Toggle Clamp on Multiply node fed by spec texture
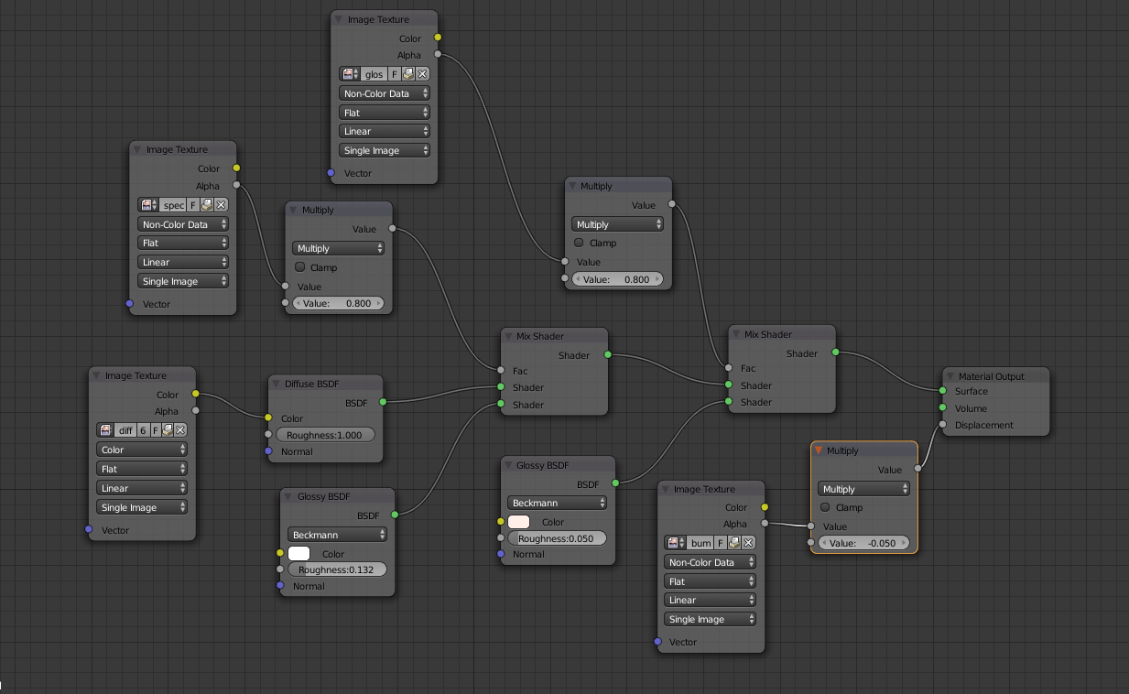 (299, 267)
